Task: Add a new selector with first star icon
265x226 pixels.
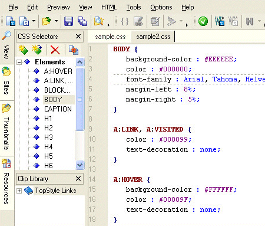Action: click(x=24, y=50)
